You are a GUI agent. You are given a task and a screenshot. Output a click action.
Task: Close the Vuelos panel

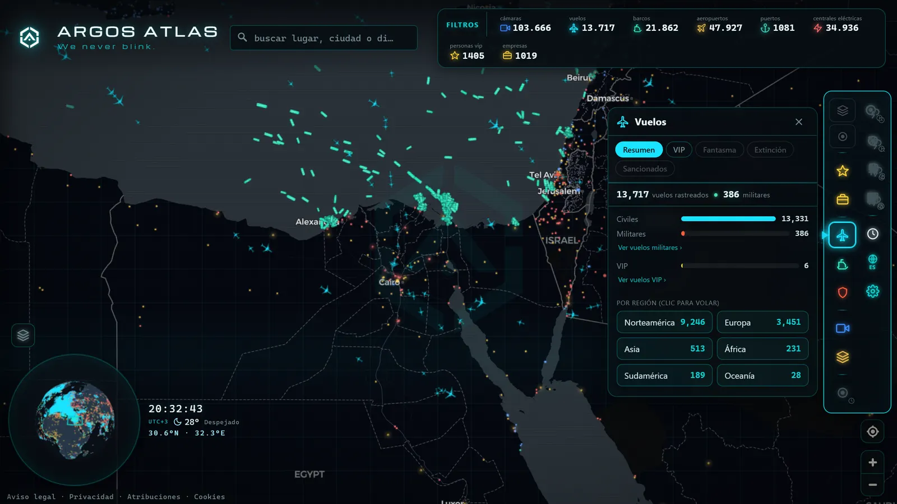[x=799, y=122]
